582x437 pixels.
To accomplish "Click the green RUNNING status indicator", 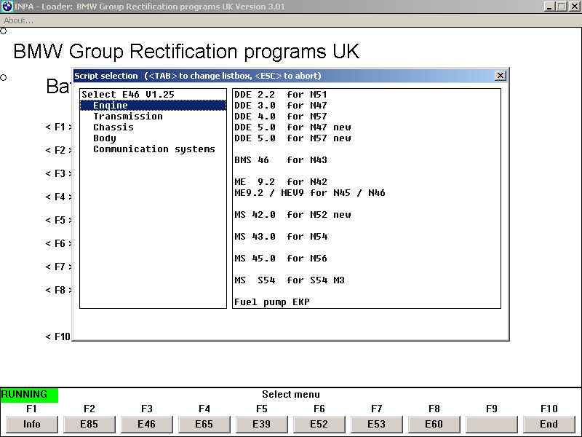I will pyautogui.click(x=29, y=395).
